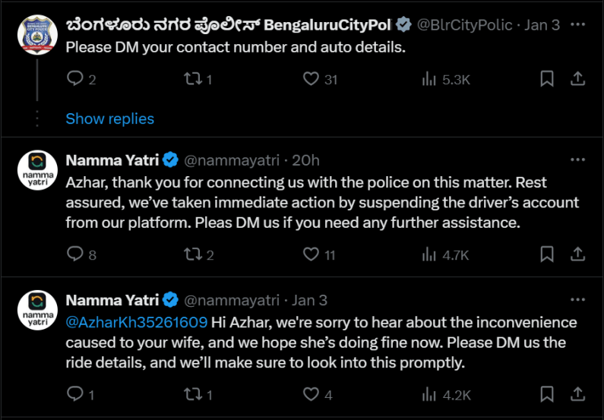Open more options on Namma Yatri 20h tweet
604x420 pixels.
tap(577, 159)
